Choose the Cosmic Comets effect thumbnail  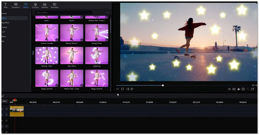tap(47, 33)
